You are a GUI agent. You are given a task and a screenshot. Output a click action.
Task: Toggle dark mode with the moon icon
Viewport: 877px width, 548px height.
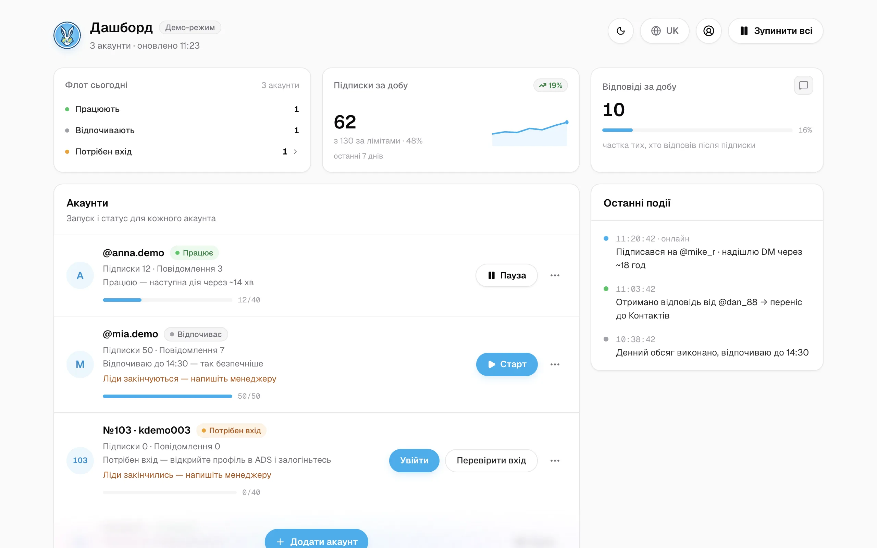pos(620,31)
